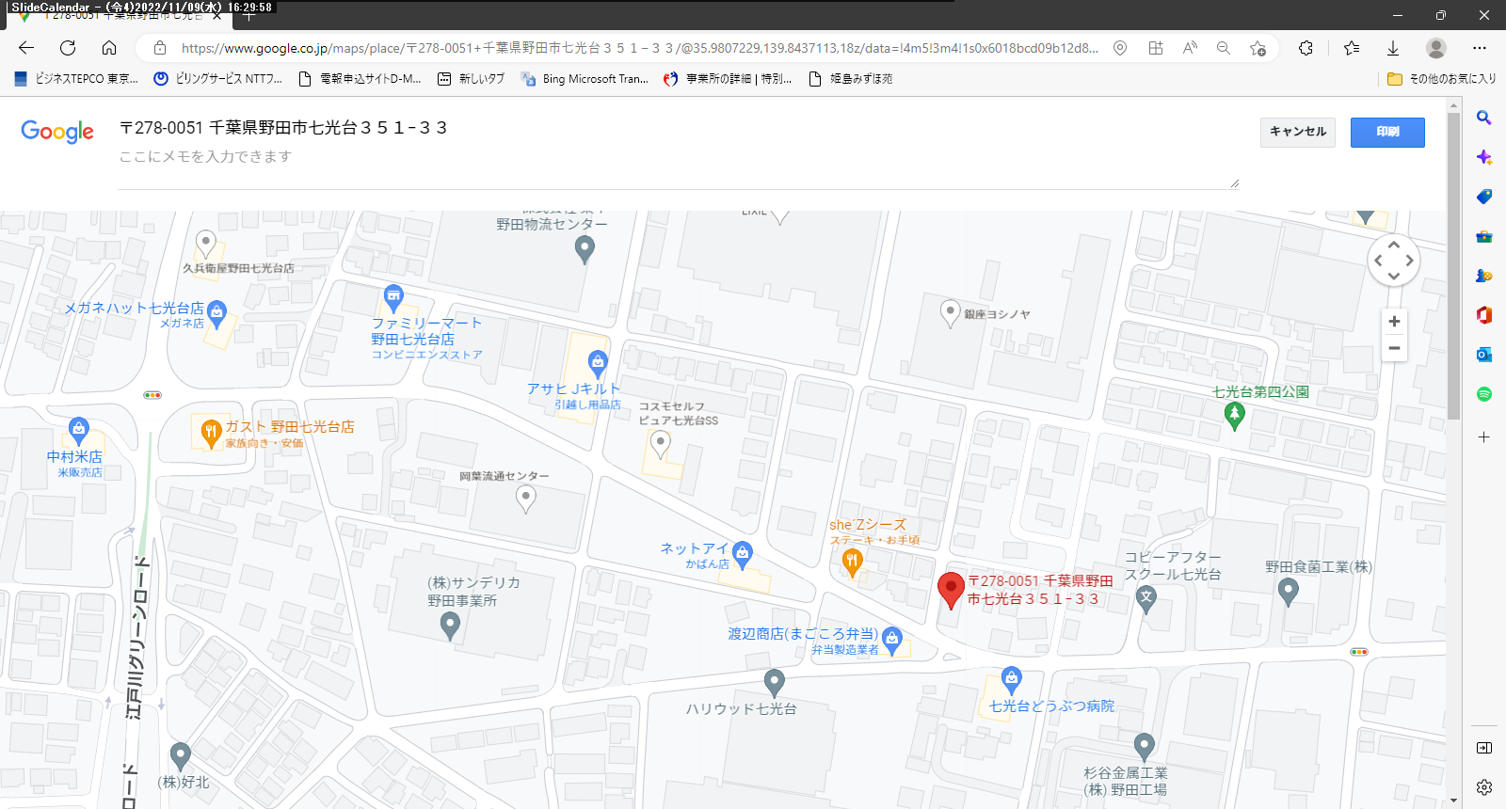Open browser extensions menu
This screenshot has height=809, width=1506.
coord(1306,48)
